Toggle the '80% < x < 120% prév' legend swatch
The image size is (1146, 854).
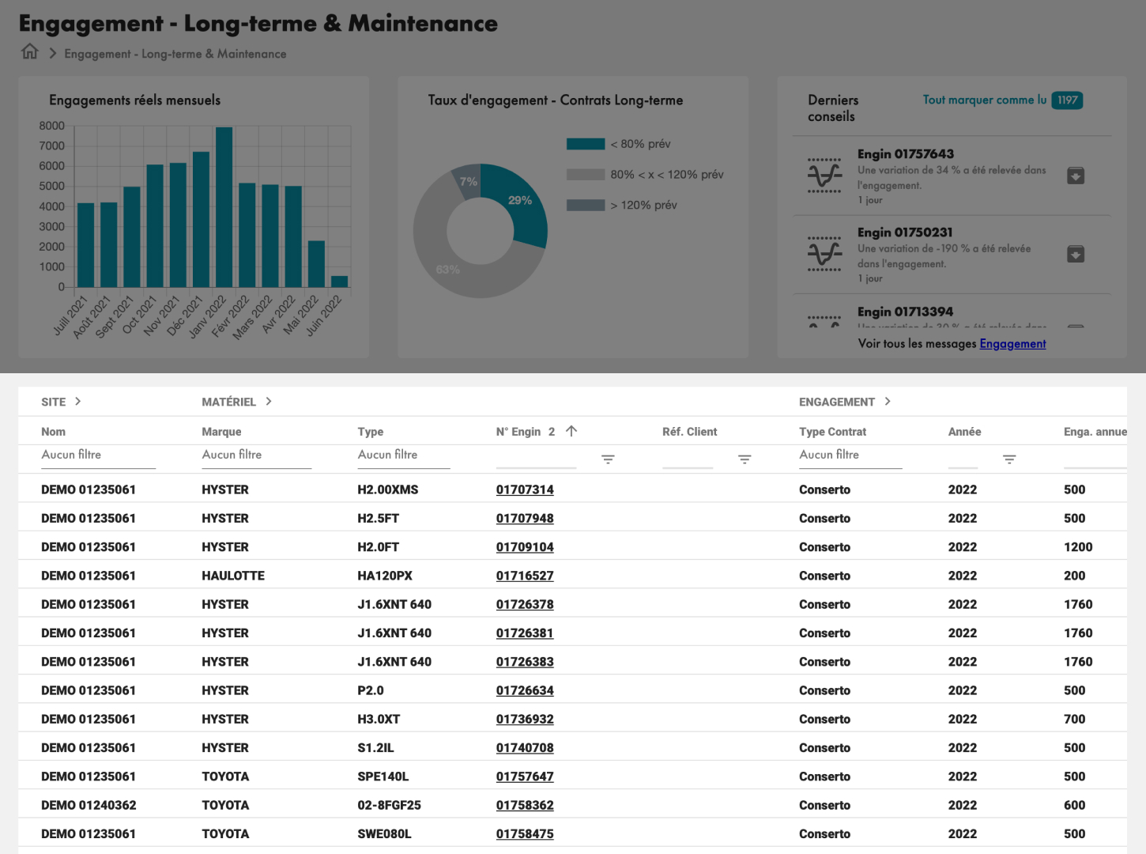pos(586,175)
